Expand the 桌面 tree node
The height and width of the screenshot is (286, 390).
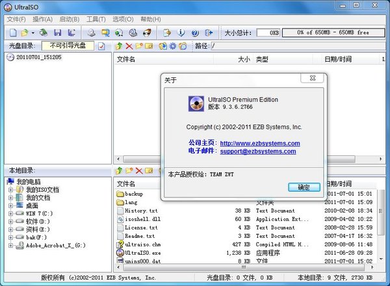(x=10, y=205)
